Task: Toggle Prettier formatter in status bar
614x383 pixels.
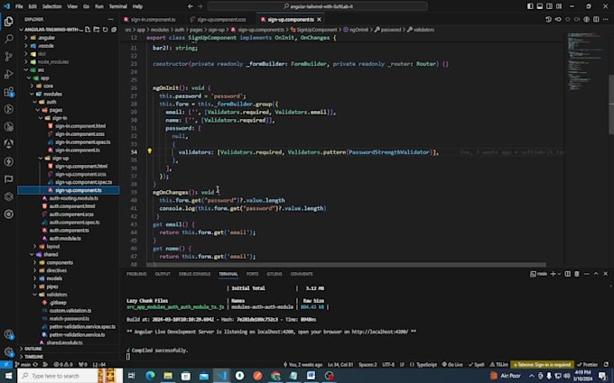Action: [x=587, y=365]
